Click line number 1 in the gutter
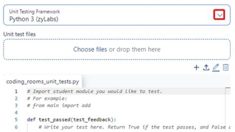The height and width of the screenshot is (132, 235). tap(16, 91)
